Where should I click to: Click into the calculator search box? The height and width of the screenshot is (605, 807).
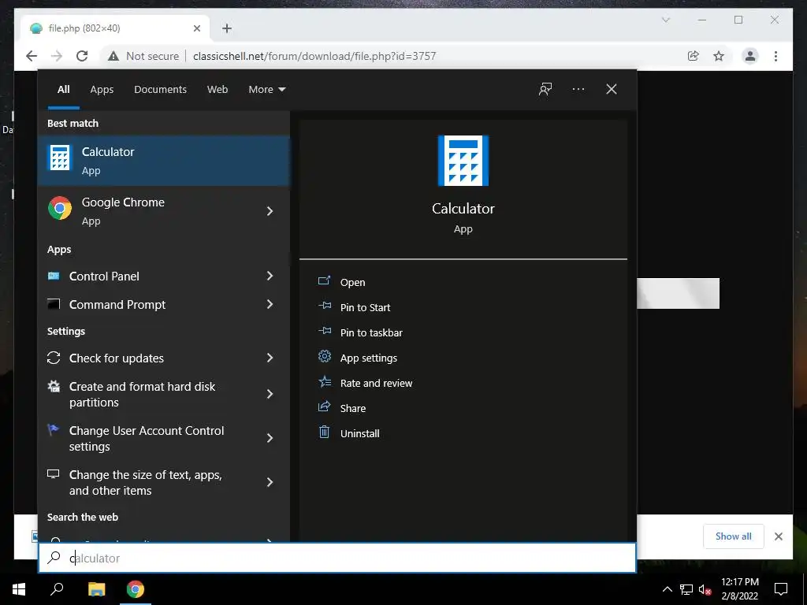click(337, 558)
